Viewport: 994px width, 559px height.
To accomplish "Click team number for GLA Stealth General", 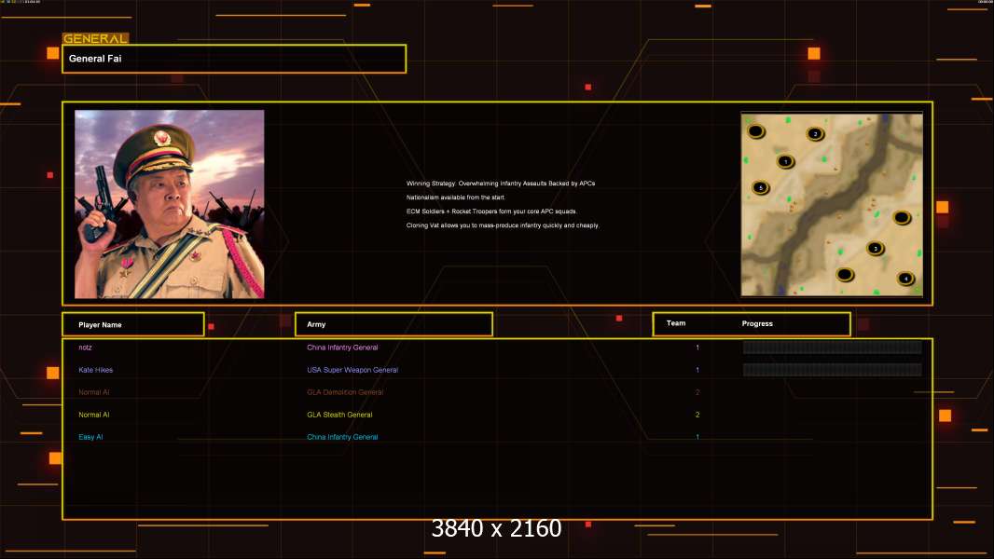I will click(x=697, y=415).
